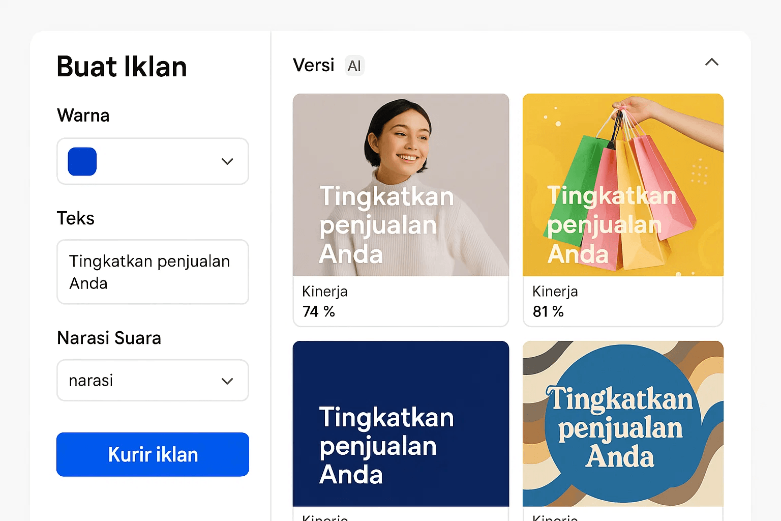
Task: Click the chevron arrow in Warna dropdown
Action: coord(227,161)
